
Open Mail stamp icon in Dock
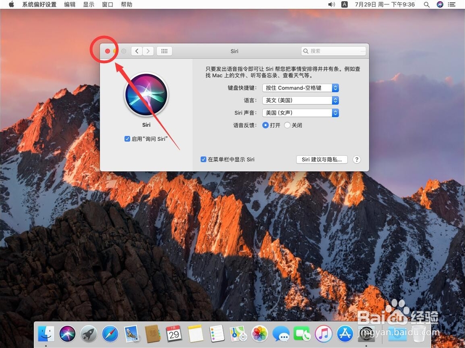click(132, 334)
